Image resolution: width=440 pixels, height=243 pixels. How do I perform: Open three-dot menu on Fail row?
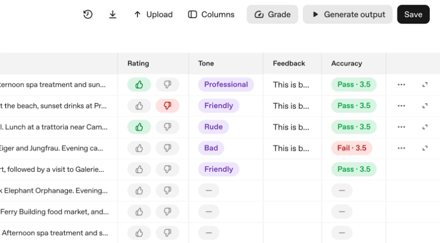coord(402,148)
